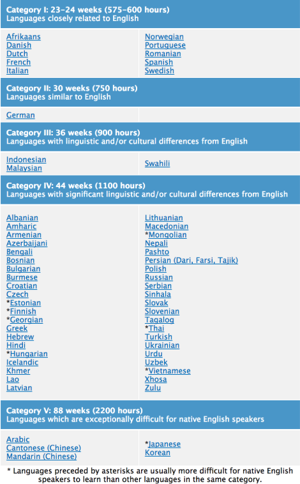
Task: Open the Norwegian link
Action: (x=164, y=37)
